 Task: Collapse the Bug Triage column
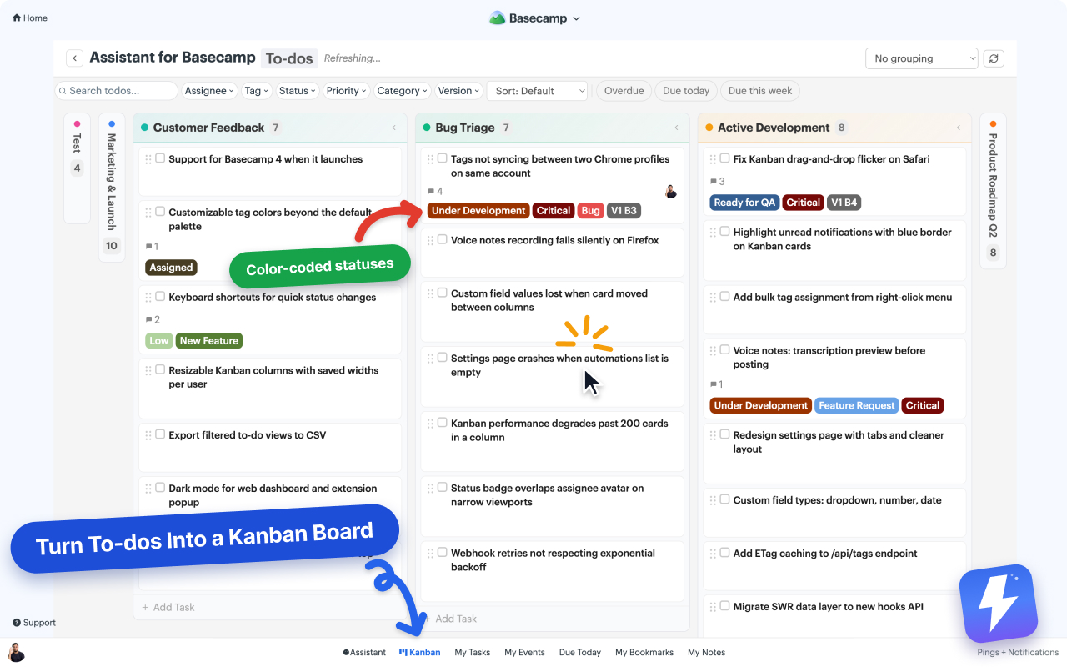676,128
